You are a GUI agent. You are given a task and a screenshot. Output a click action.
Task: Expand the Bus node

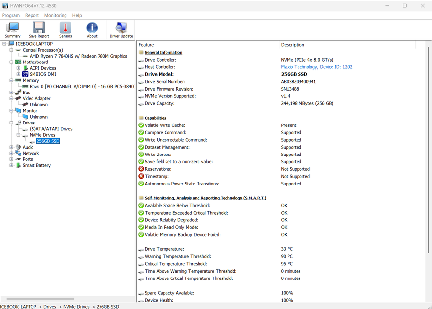pos(11,92)
